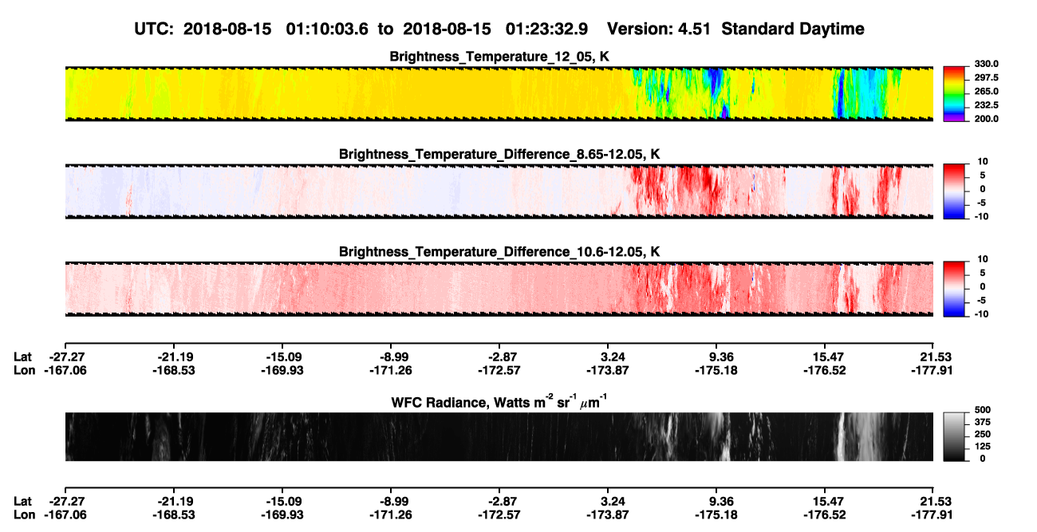The image size is (1037, 532).
Task: Click latitude '-8.99' below the WFC Radiance strip
Action: click(x=393, y=502)
